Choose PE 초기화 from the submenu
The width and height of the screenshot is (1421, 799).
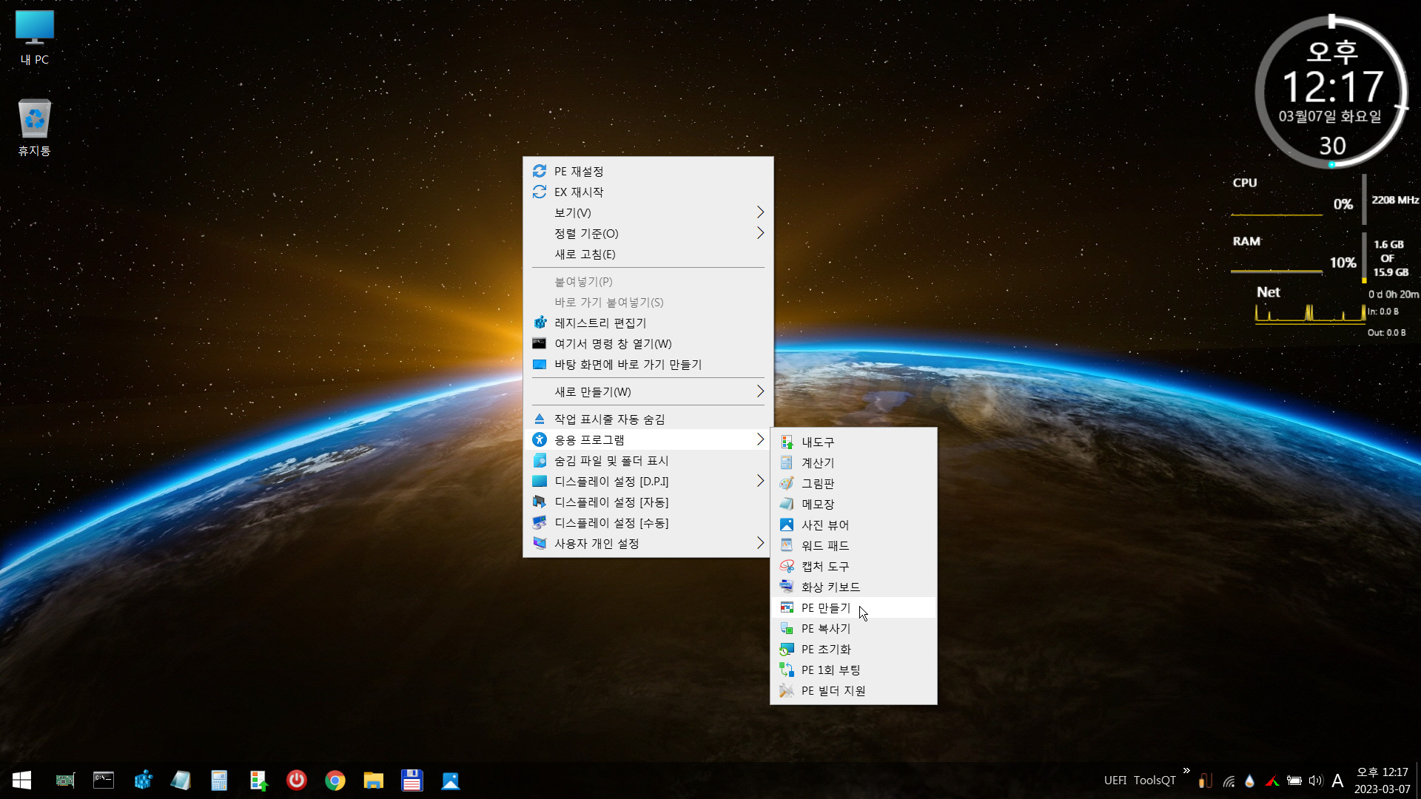pos(853,649)
